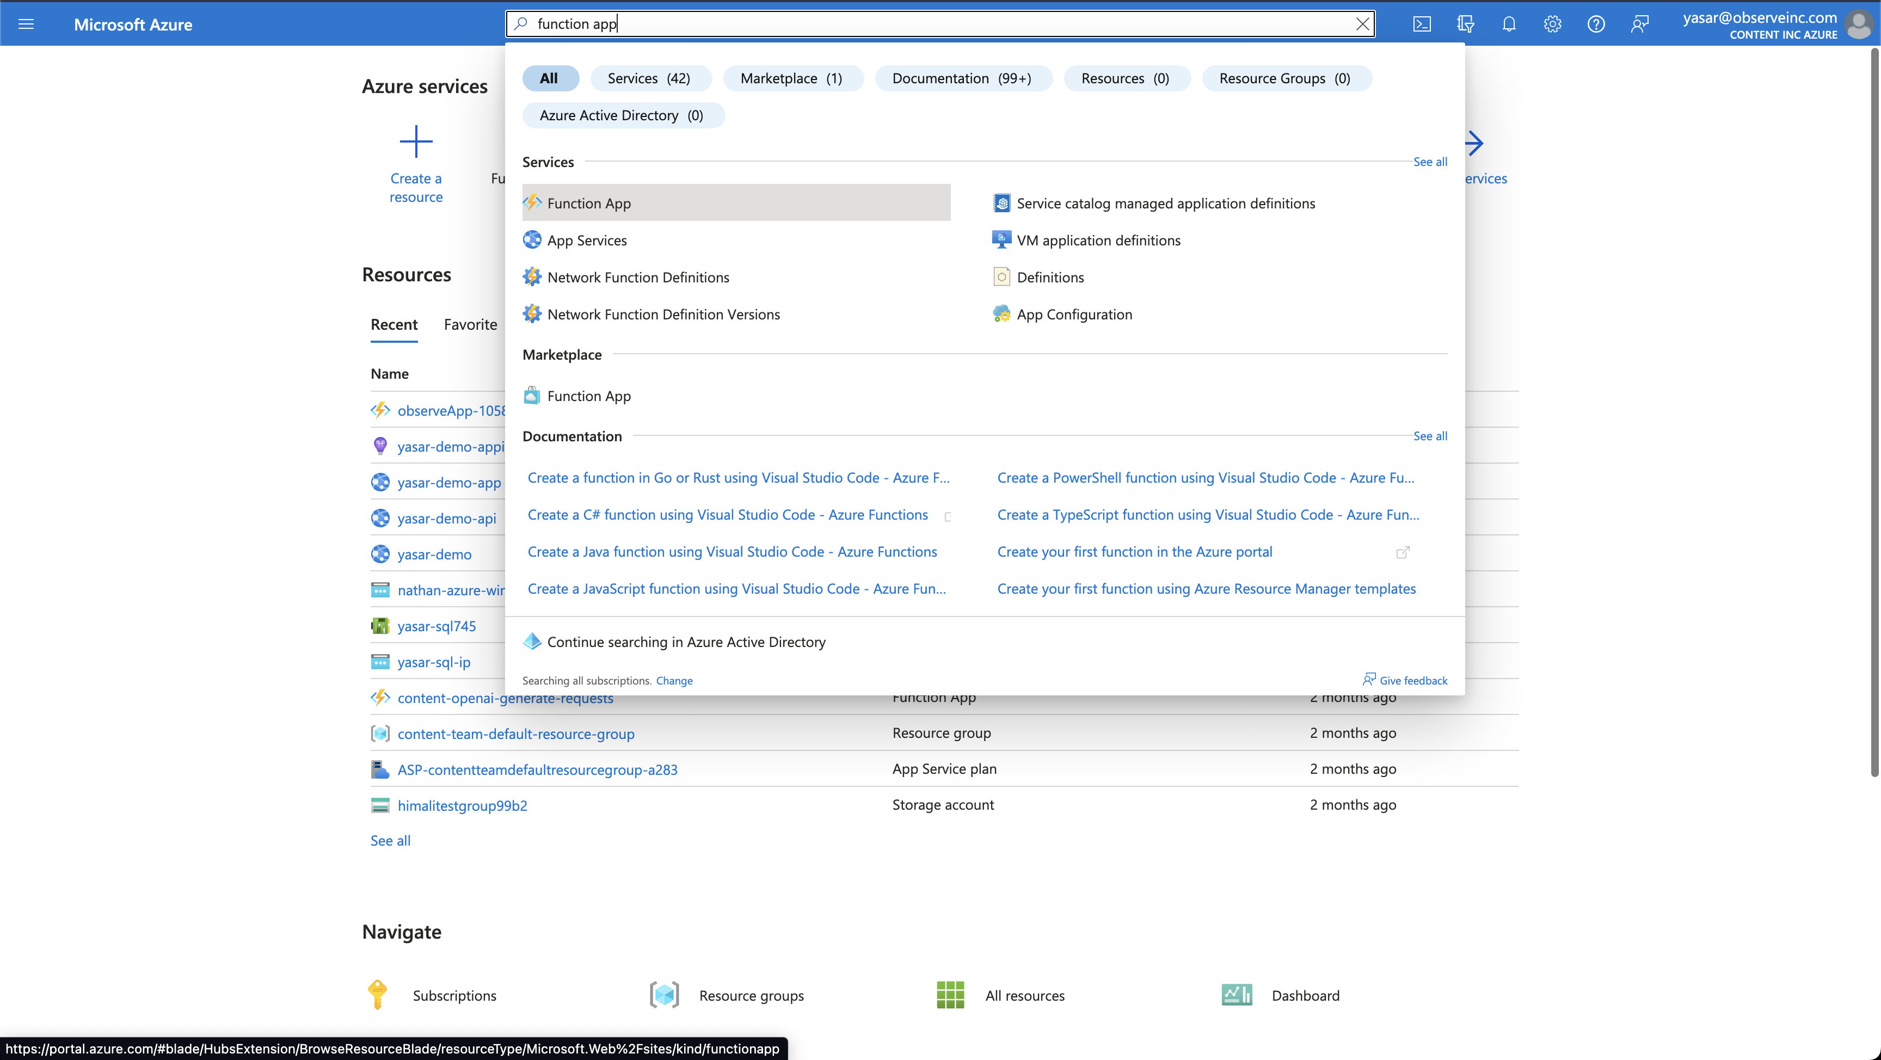
Task: Open Cloud Shell icon in header
Action: pos(1422,24)
